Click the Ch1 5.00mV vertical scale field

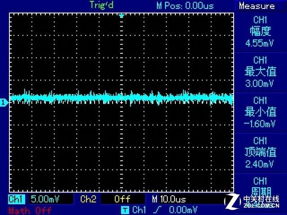click(x=45, y=199)
